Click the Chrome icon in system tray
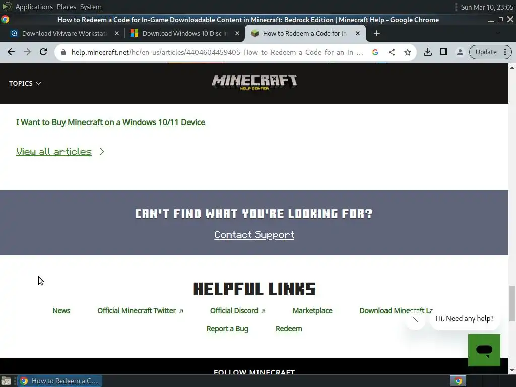Screen dimensions: 516x387 coord(458,381)
